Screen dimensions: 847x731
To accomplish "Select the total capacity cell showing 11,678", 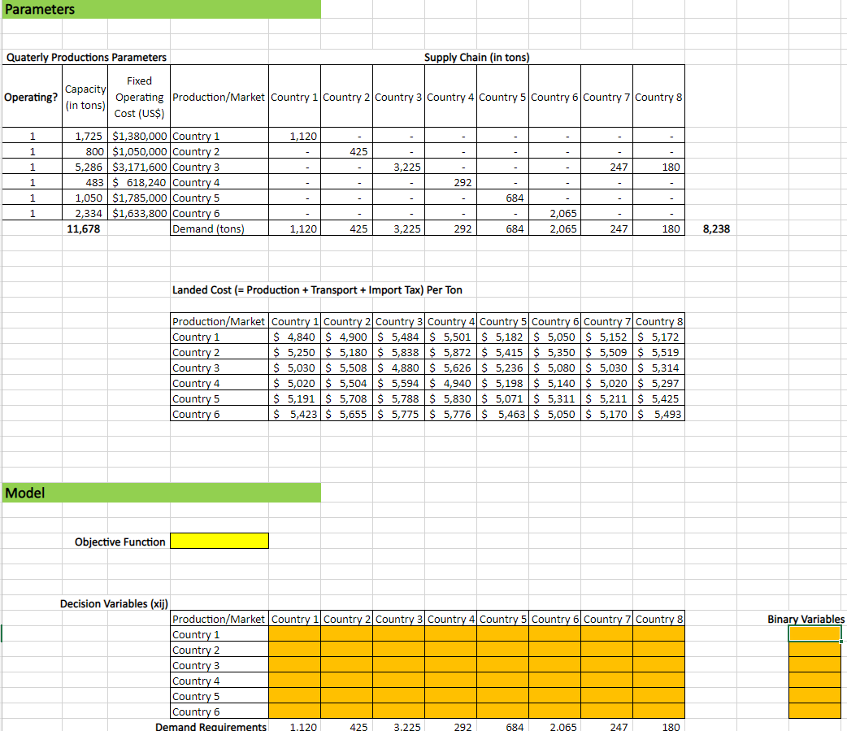I will click(85, 228).
